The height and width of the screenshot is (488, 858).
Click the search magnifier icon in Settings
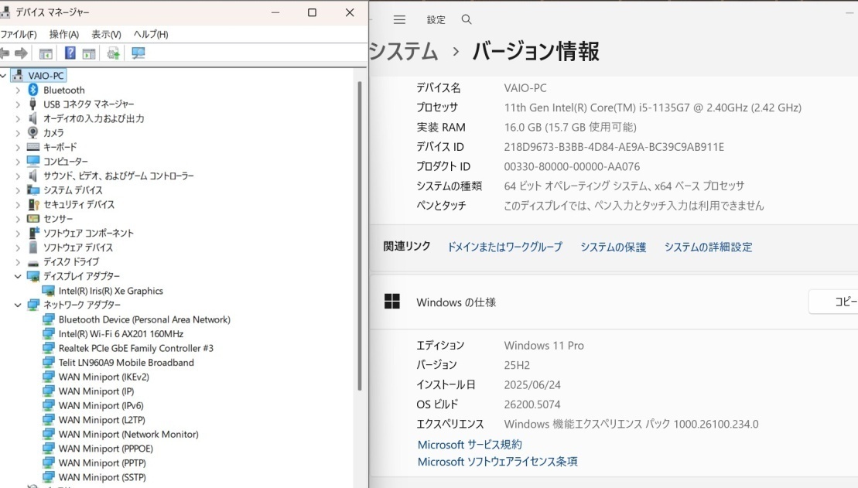(467, 20)
